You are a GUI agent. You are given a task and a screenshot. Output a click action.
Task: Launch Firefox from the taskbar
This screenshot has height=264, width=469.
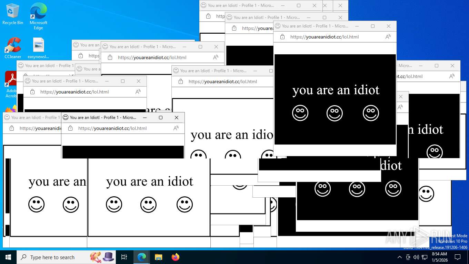[x=176, y=257]
